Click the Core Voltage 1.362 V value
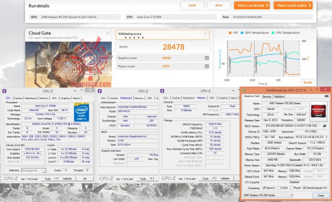This screenshot has width=332, height=202. pos(61,119)
